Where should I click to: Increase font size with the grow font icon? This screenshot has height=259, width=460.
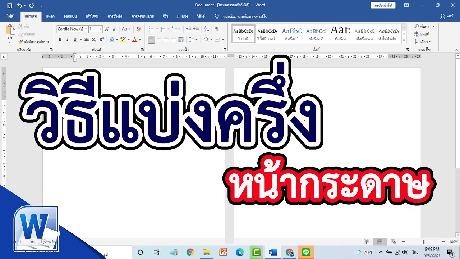(x=107, y=29)
